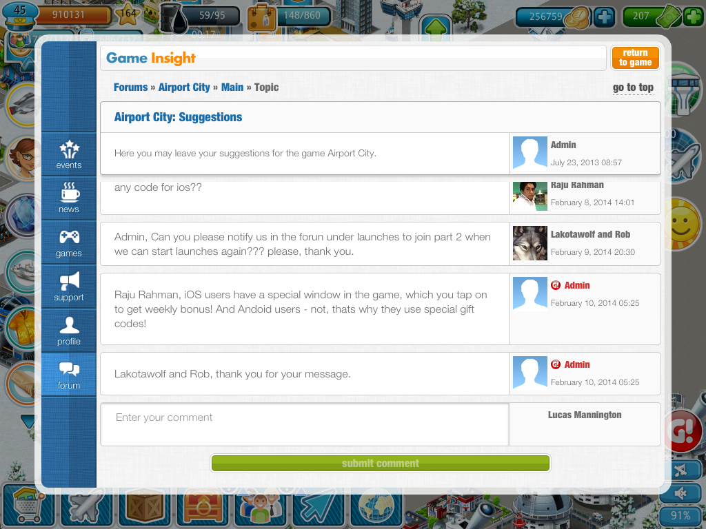Expand the quest list with the down arrow
This screenshot has width=706, height=529.
coord(28,421)
